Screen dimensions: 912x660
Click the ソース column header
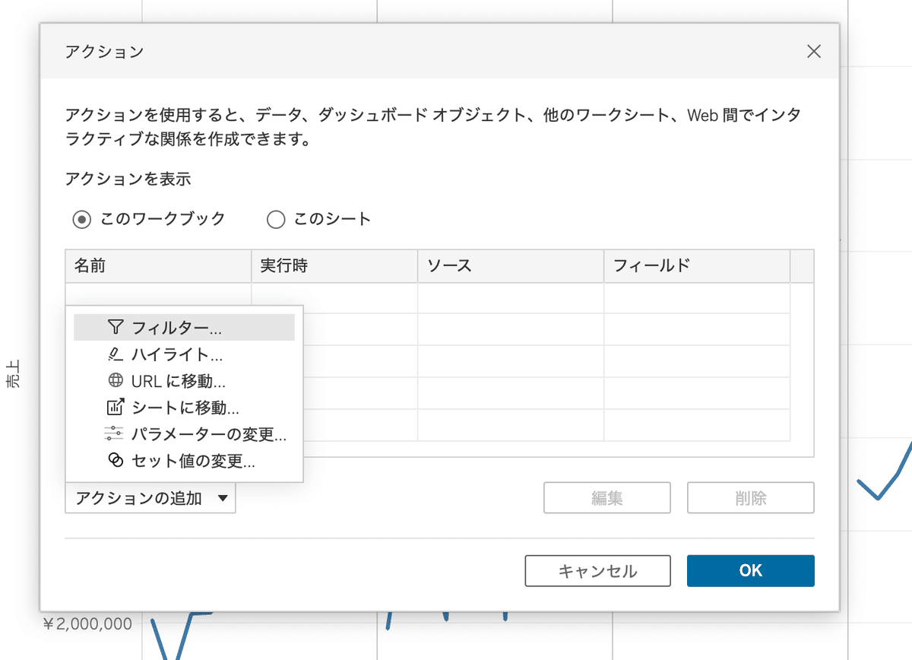[x=511, y=266]
